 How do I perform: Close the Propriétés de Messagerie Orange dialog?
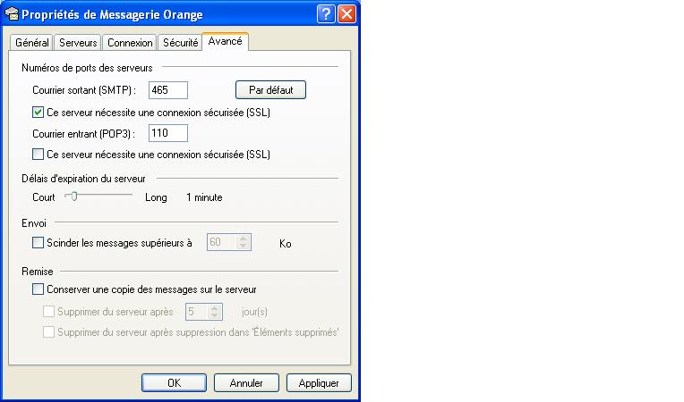346,14
